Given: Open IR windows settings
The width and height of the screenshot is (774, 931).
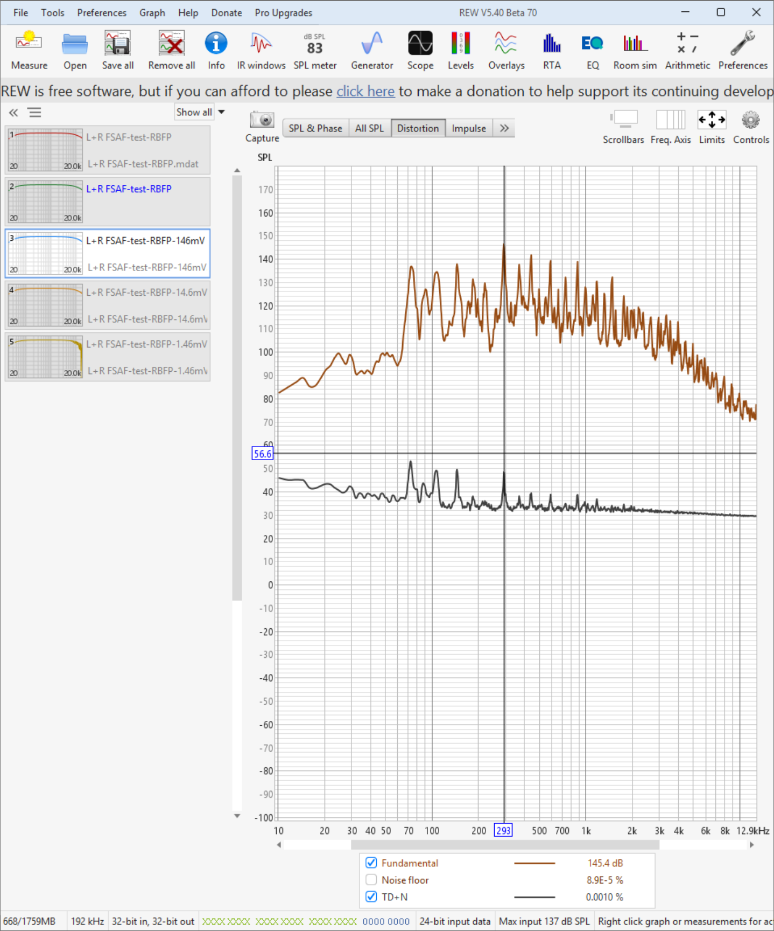Looking at the screenshot, I should click(x=261, y=51).
